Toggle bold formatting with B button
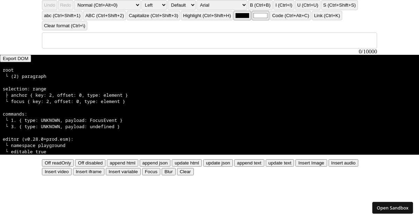Image resolution: width=419 pixels, height=220 pixels. click(260, 5)
